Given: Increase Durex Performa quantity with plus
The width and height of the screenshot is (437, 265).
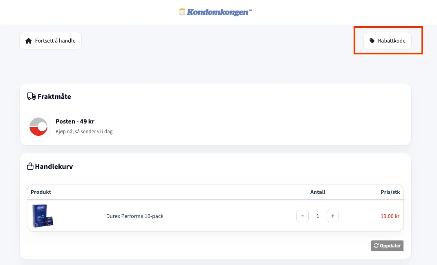Looking at the screenshot, I should [x=333, y=216].
